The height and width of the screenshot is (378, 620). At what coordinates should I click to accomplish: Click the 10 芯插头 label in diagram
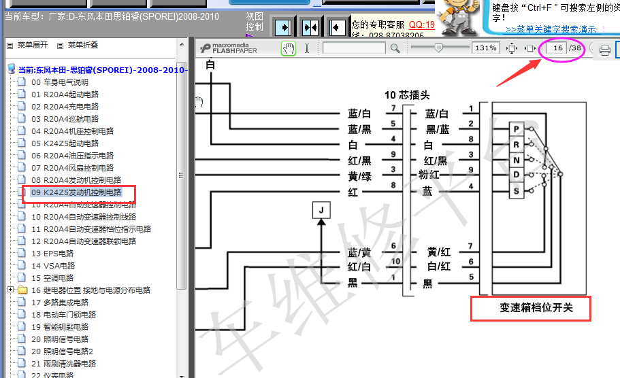(x=407, y=95)
